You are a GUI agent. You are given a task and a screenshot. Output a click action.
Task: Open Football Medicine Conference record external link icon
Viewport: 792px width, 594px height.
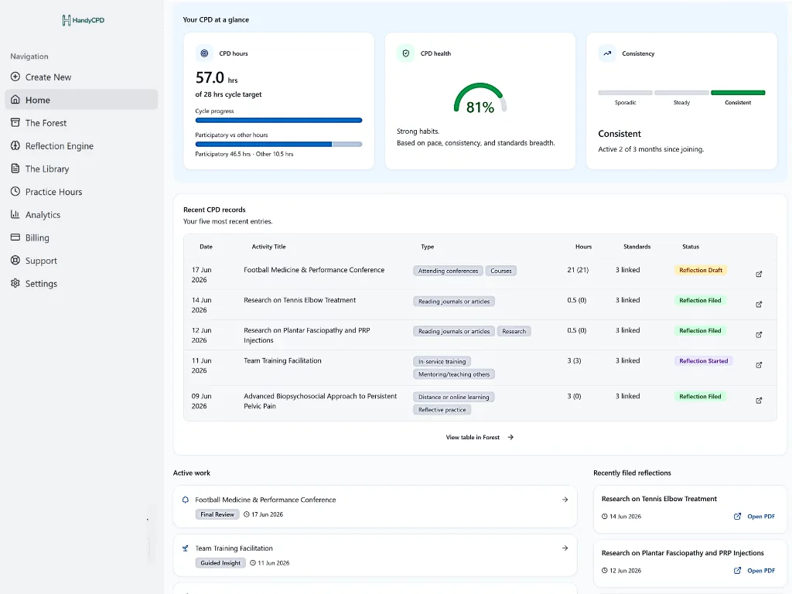pos(759,275)
